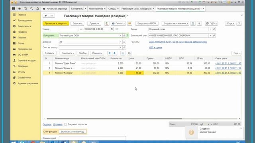The image size is (255, 143).
Task: Copy rows icon in table toolbar
Action: pyautogui.click(x=123, y=53)
